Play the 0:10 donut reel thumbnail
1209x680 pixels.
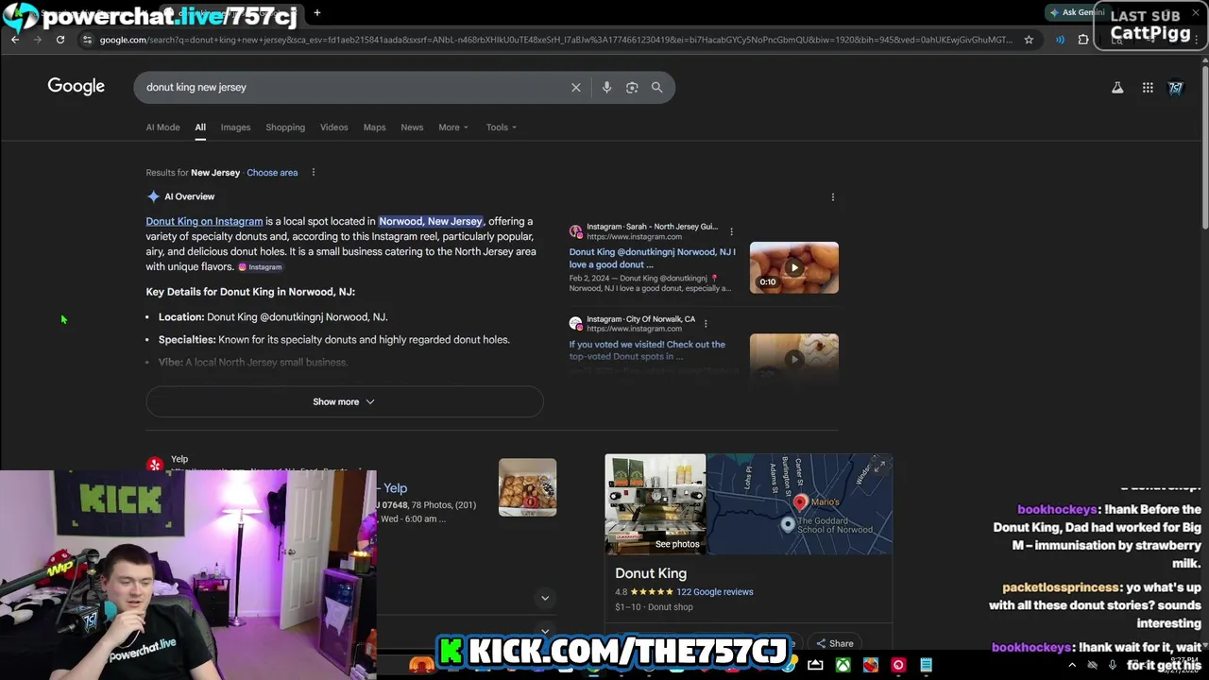[793, 267]
